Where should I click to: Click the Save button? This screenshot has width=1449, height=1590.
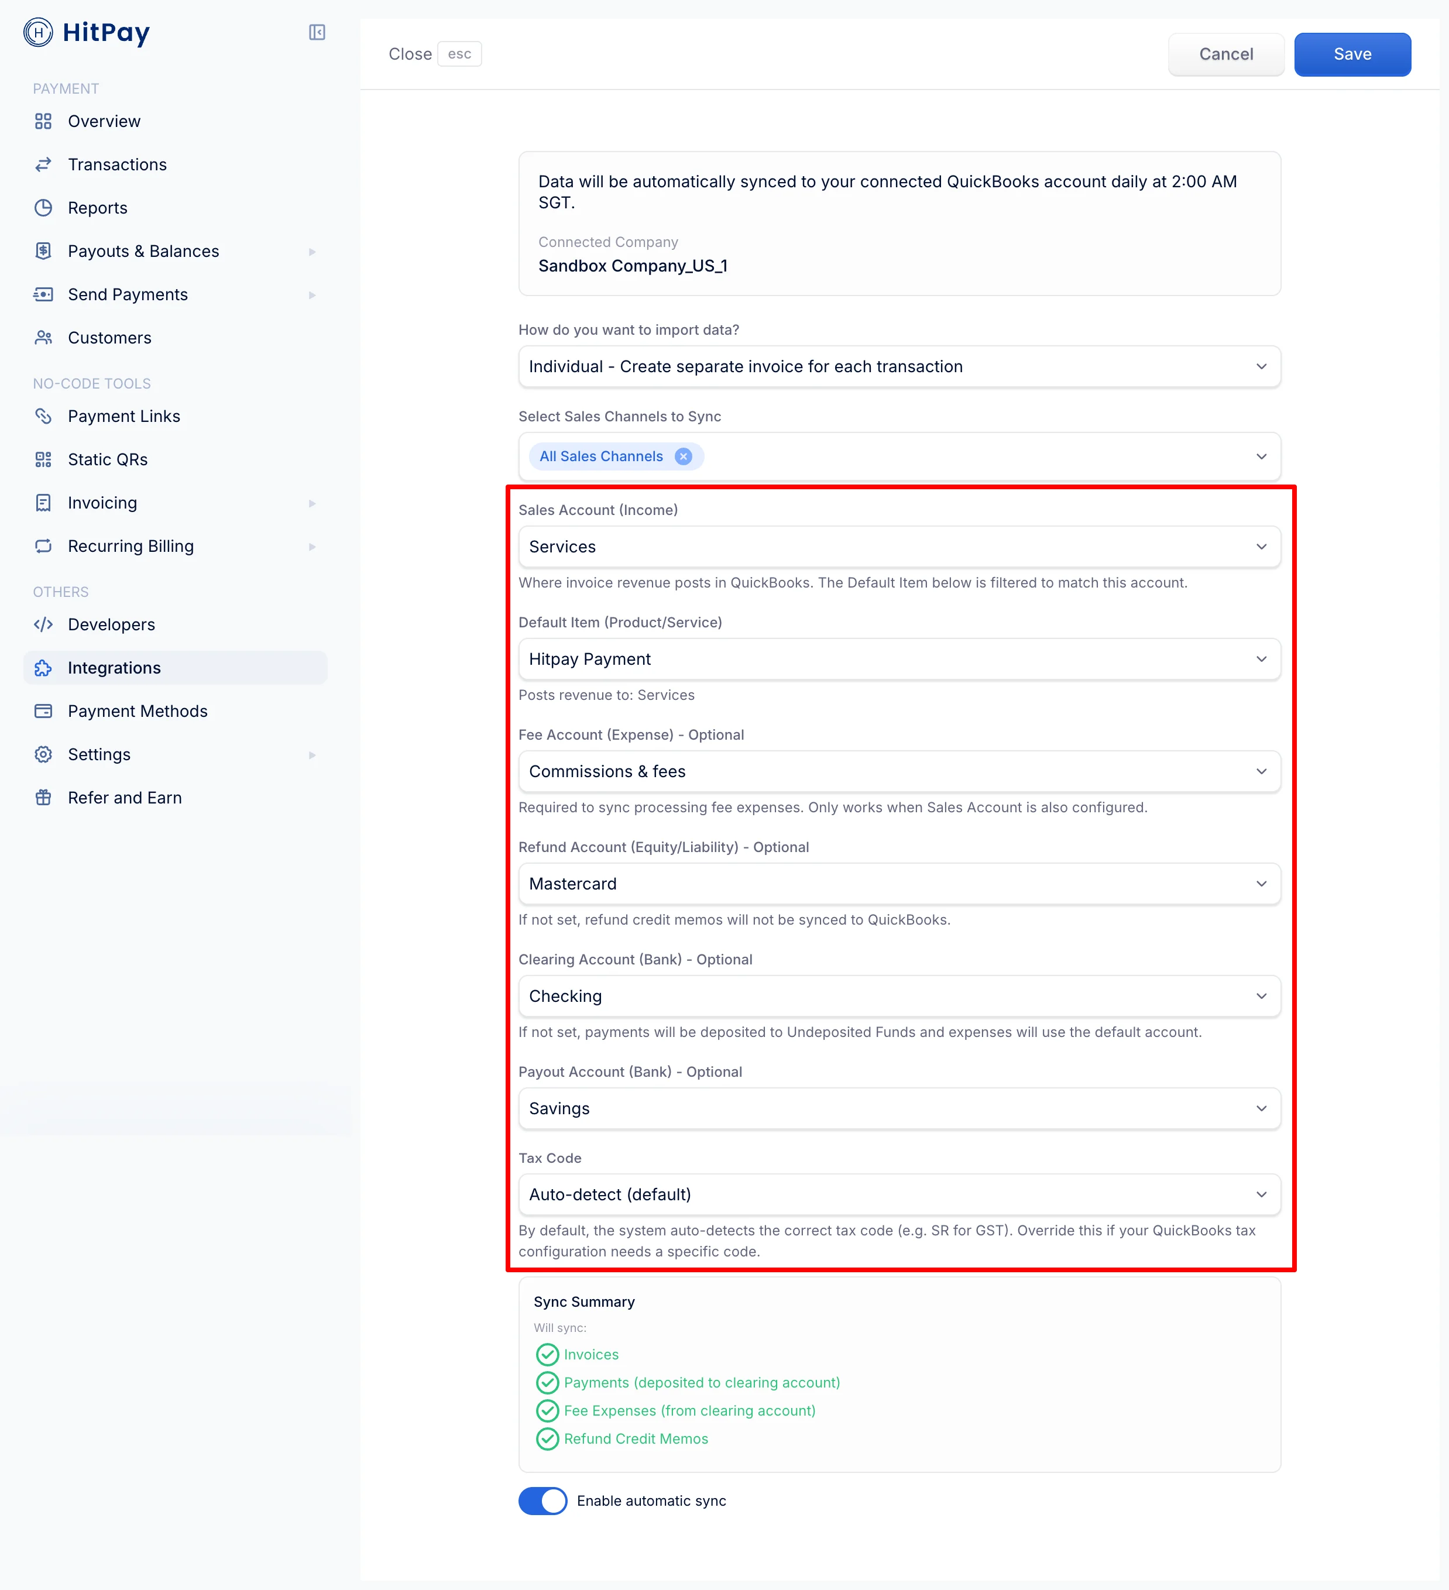[1352, 54]
